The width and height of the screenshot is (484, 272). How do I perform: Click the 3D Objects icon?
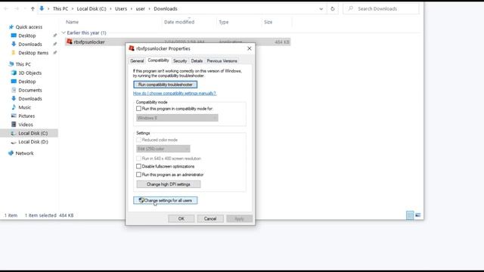click(14, 73)
